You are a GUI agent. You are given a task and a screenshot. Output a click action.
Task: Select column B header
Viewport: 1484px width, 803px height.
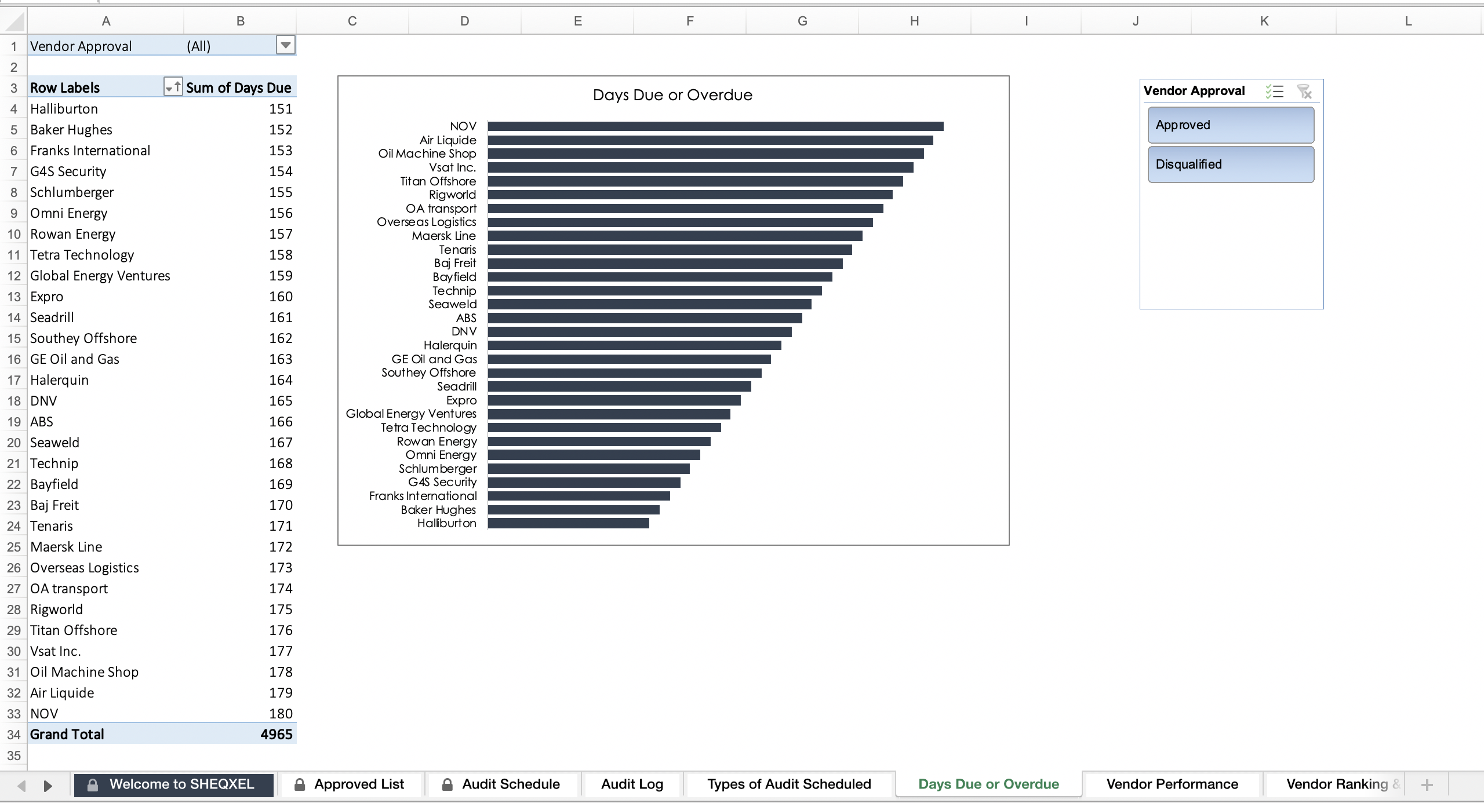[x=240, y=21]
